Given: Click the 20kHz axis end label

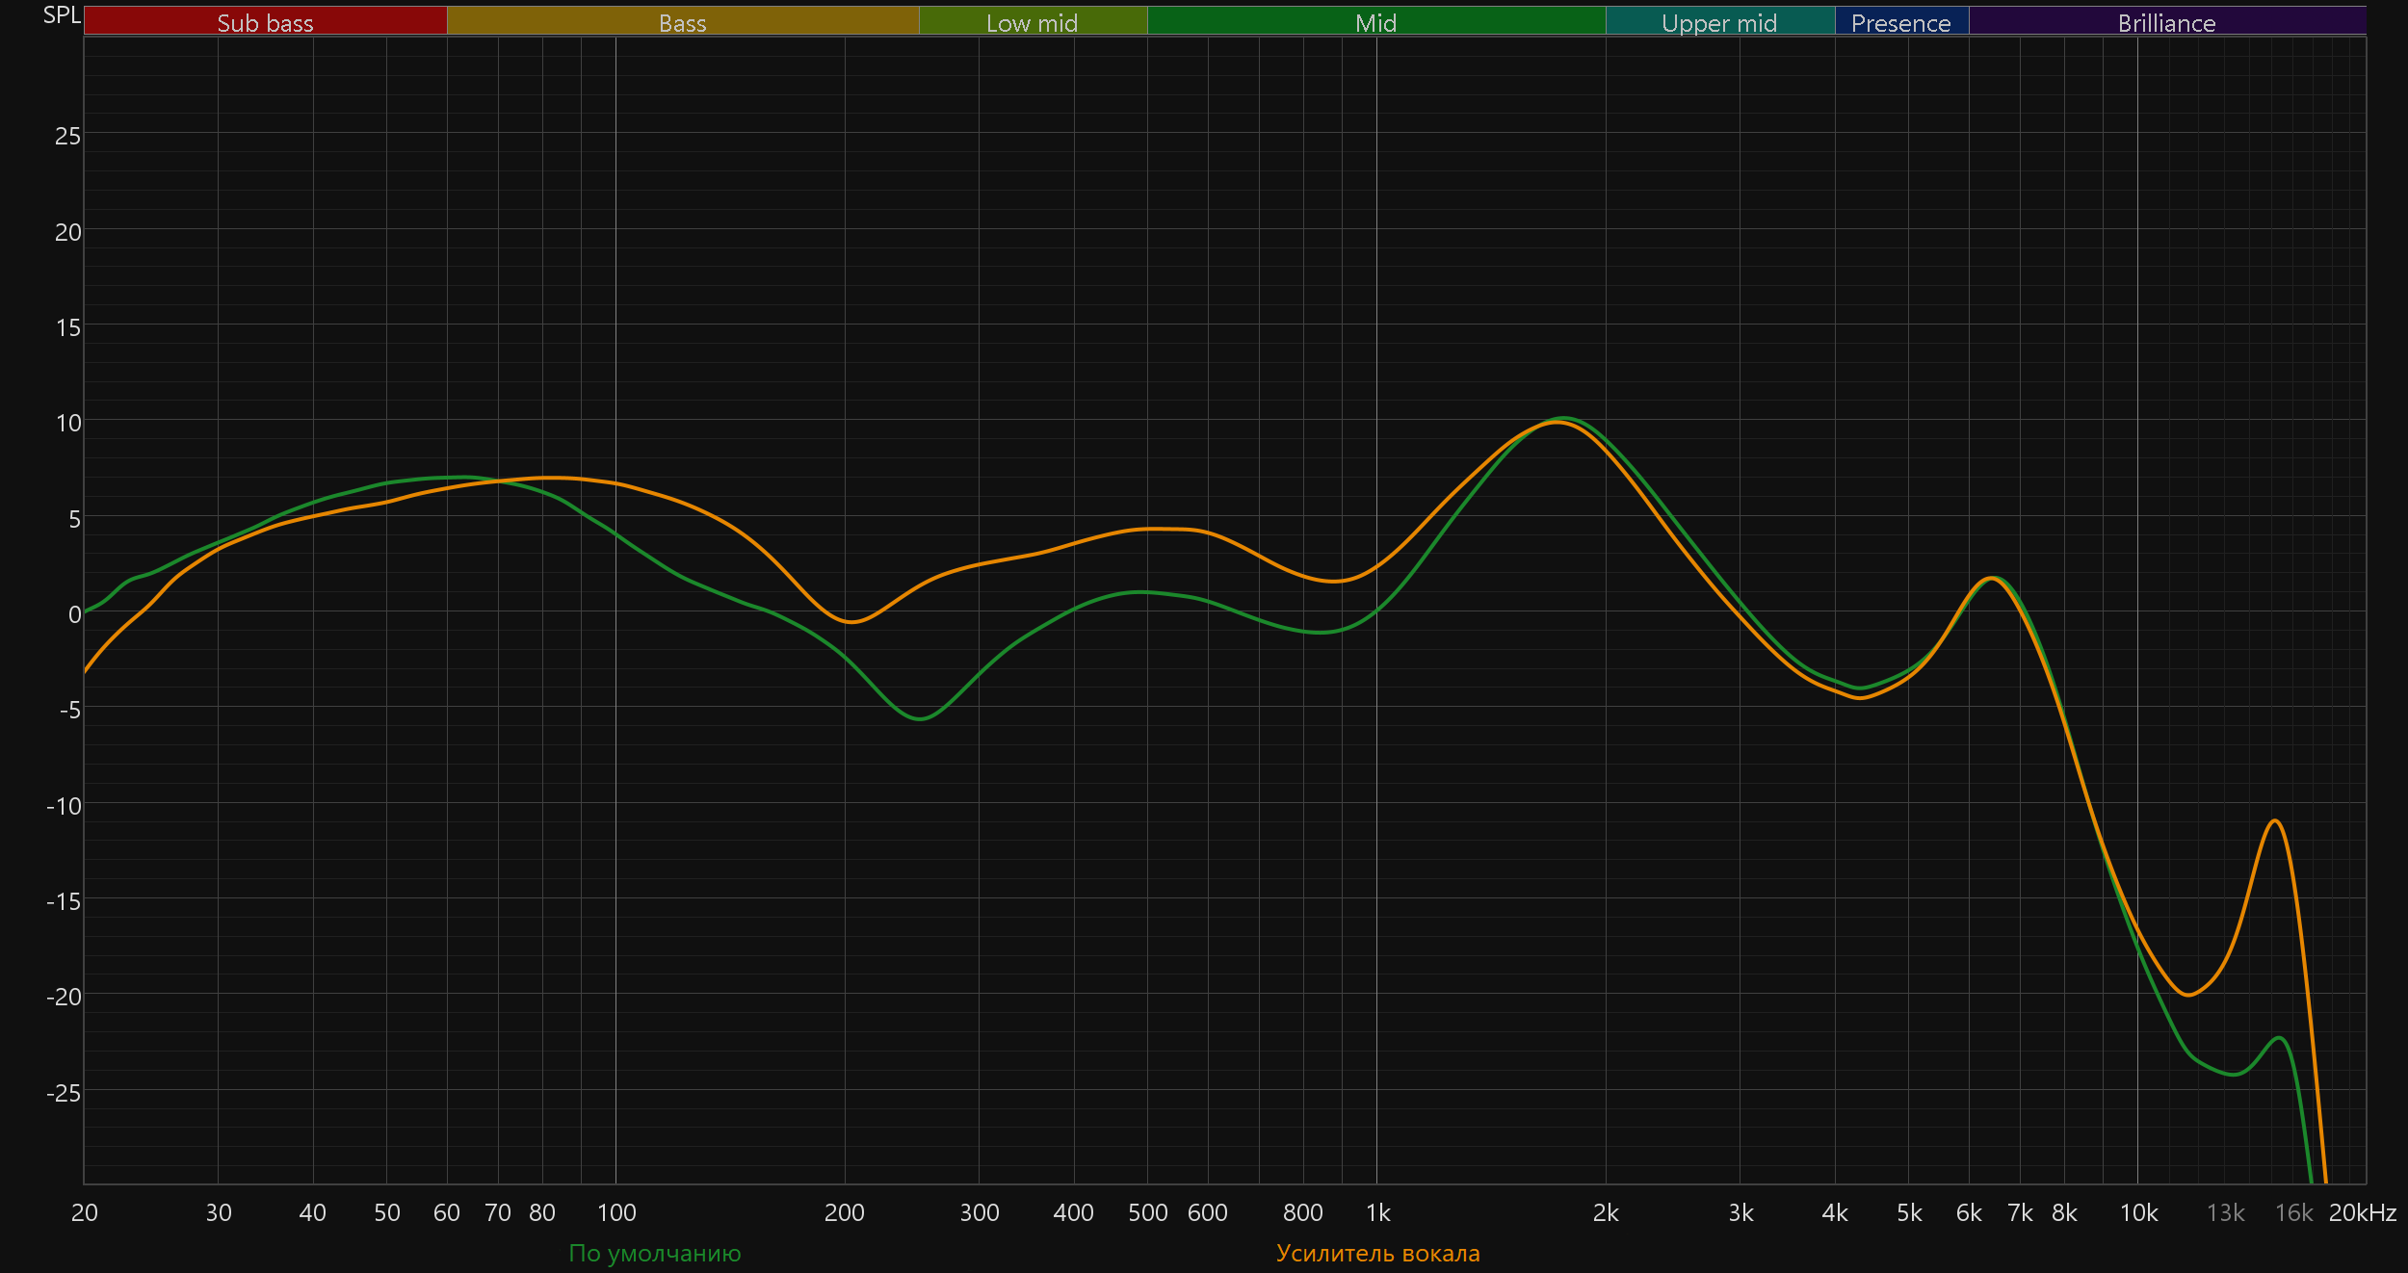Looking at the screenshot, I should [2362, 1212].
